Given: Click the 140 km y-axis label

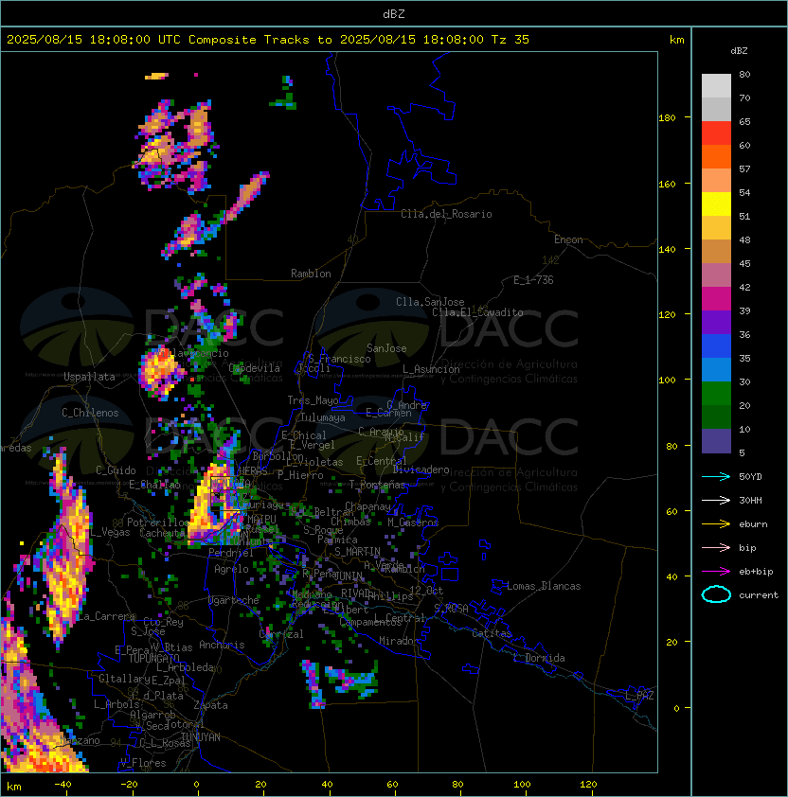Looking at the screenshot, I should click(x=667, y=250).
